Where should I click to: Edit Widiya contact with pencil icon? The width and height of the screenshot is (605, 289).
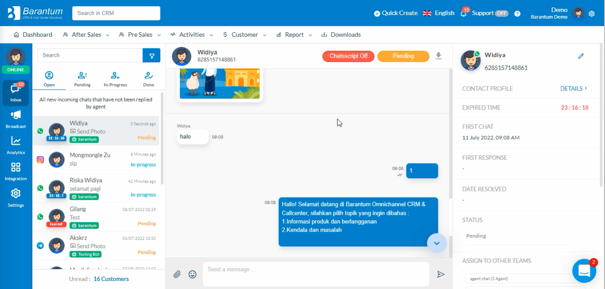point(581,56)
